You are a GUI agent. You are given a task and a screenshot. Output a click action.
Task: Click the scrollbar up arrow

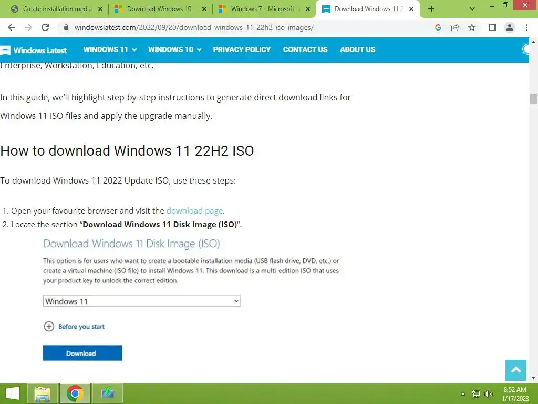tap(533, 42)
